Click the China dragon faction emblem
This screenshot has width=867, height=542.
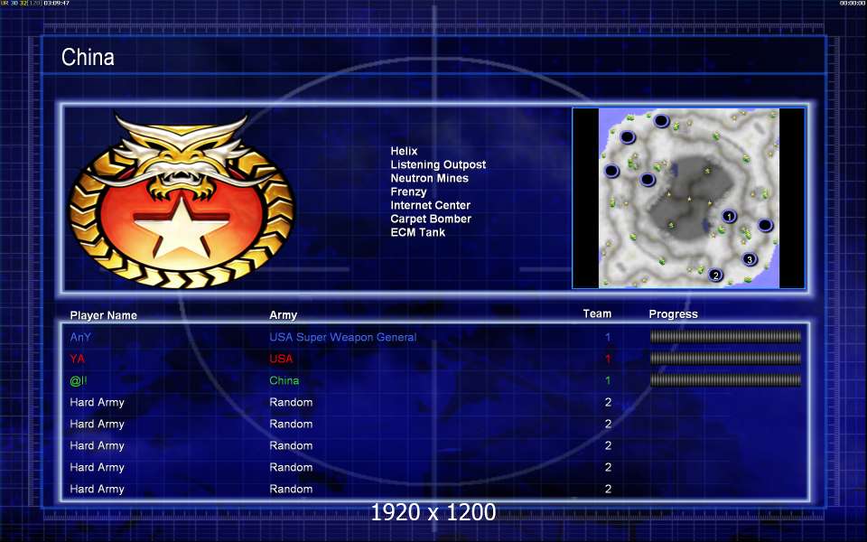click(x=182, y=201)
